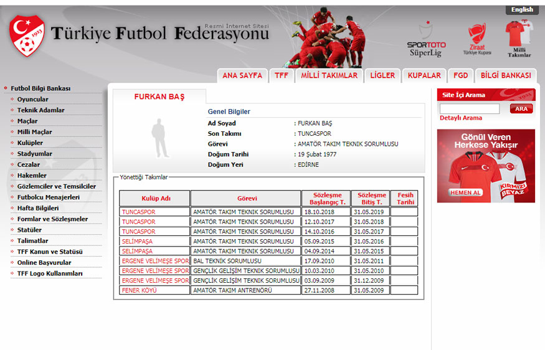Open SELİMPAŞA row dated 04.09.2014
Image resolution: width=545 pixels, height=350 pixels.
click(137, 251)
